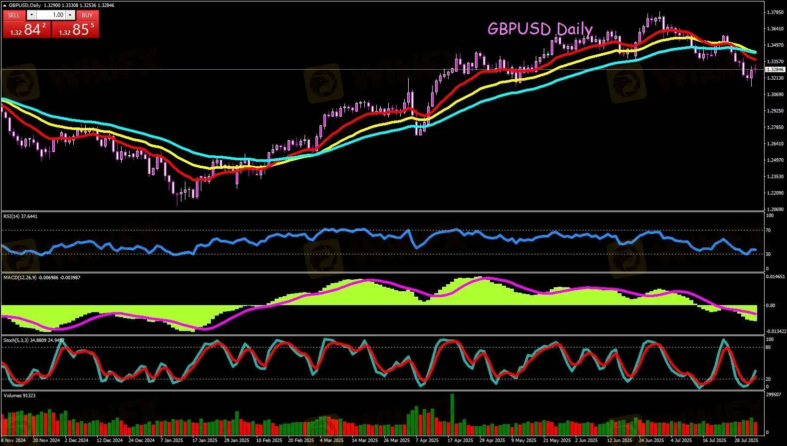
Task: Click the 9 May 2025 date label
Action: click(x=524, y=441)
